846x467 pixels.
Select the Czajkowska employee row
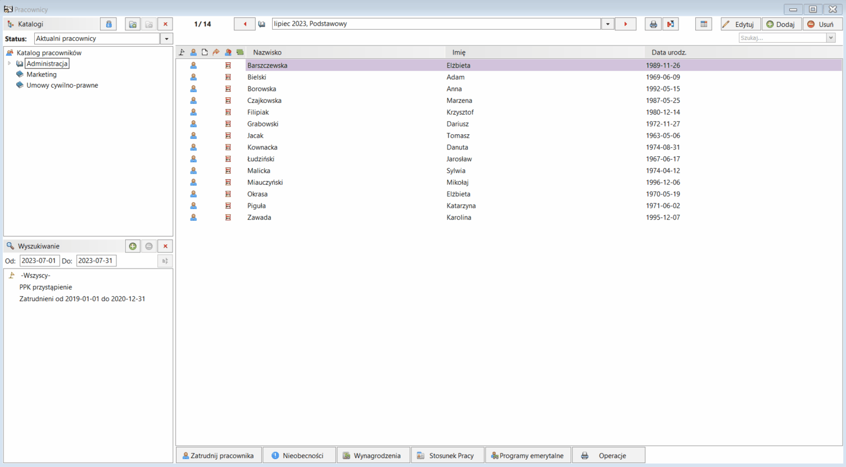pos(509,101)
